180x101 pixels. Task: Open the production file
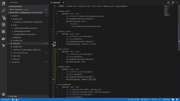(28, 47)
